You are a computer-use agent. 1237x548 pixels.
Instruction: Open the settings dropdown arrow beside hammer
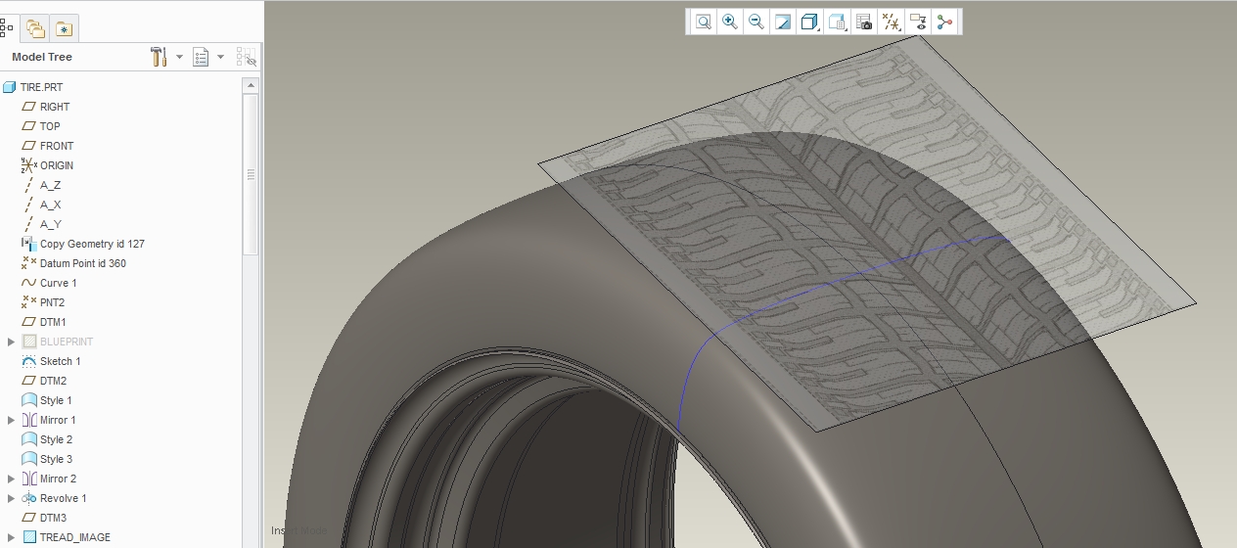(179, 57)
